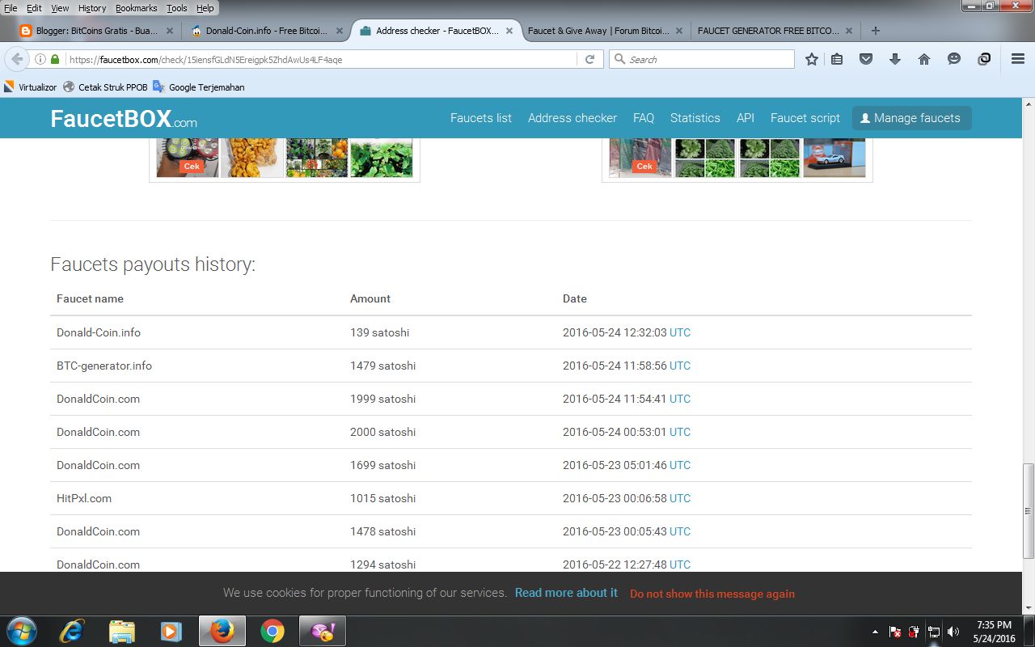Click left ad Cek button

click(192, 166)
